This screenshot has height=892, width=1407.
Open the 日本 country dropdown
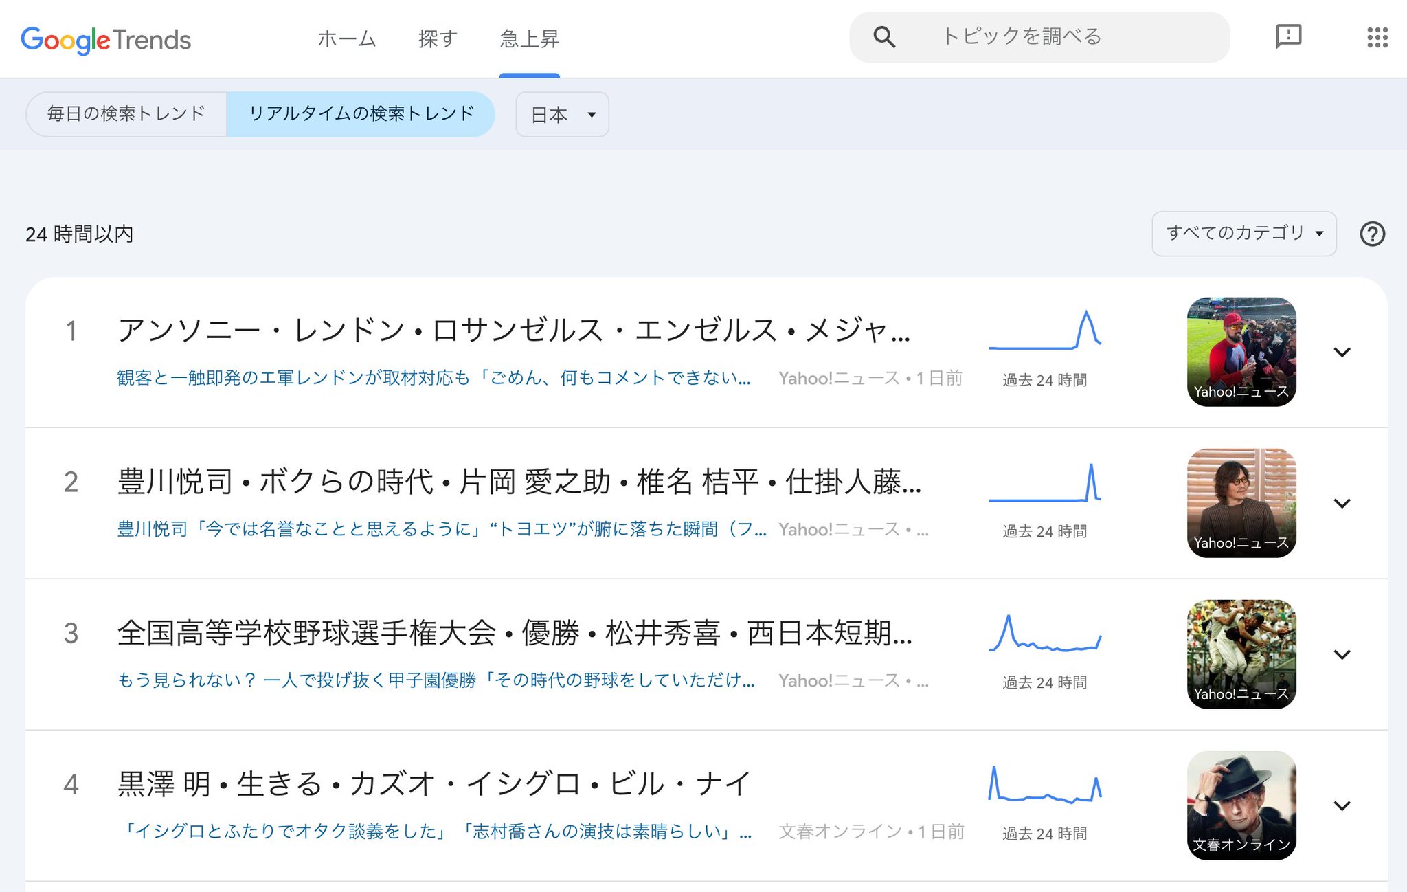coord(562,115)
